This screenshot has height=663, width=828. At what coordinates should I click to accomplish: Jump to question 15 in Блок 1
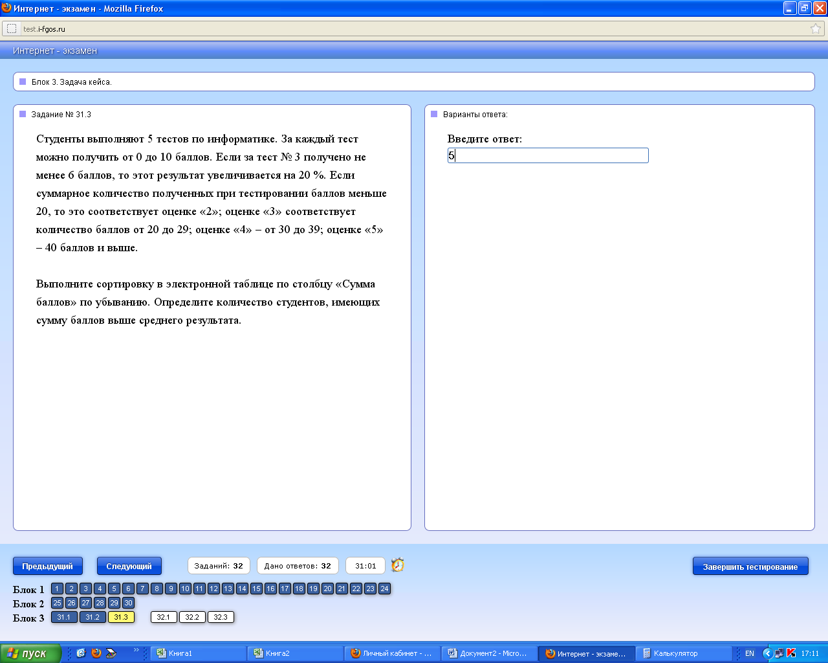(x=256, y=589)
